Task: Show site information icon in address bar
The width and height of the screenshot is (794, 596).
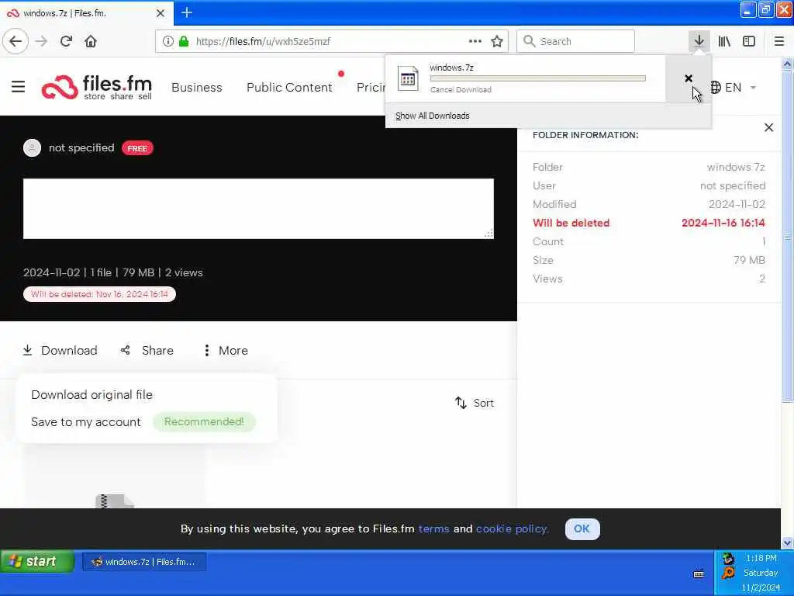Action: pos(167,41)
